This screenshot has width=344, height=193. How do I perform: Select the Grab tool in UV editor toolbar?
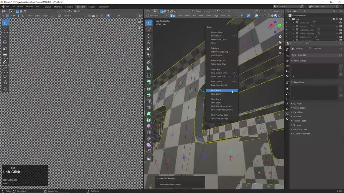(5, 76)
